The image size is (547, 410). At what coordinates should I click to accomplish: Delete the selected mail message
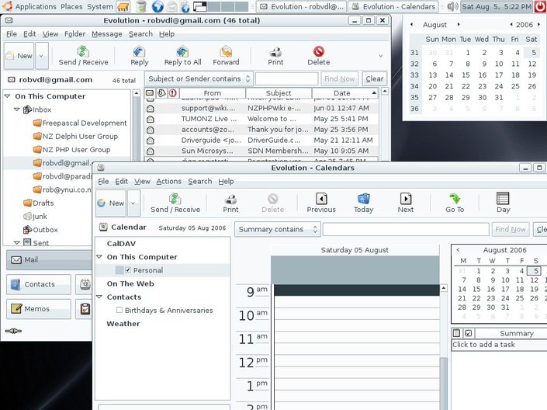point(318,56)
